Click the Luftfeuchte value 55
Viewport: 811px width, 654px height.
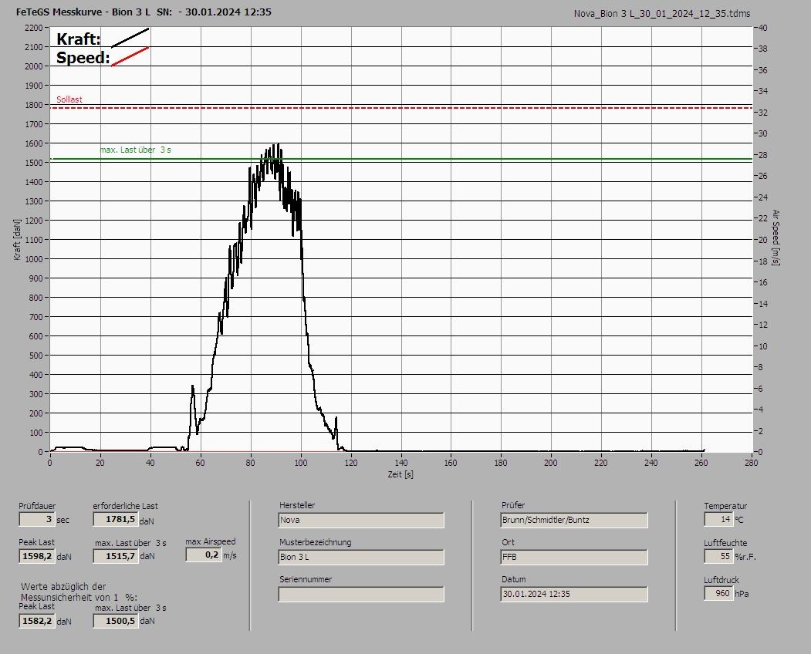718,556
